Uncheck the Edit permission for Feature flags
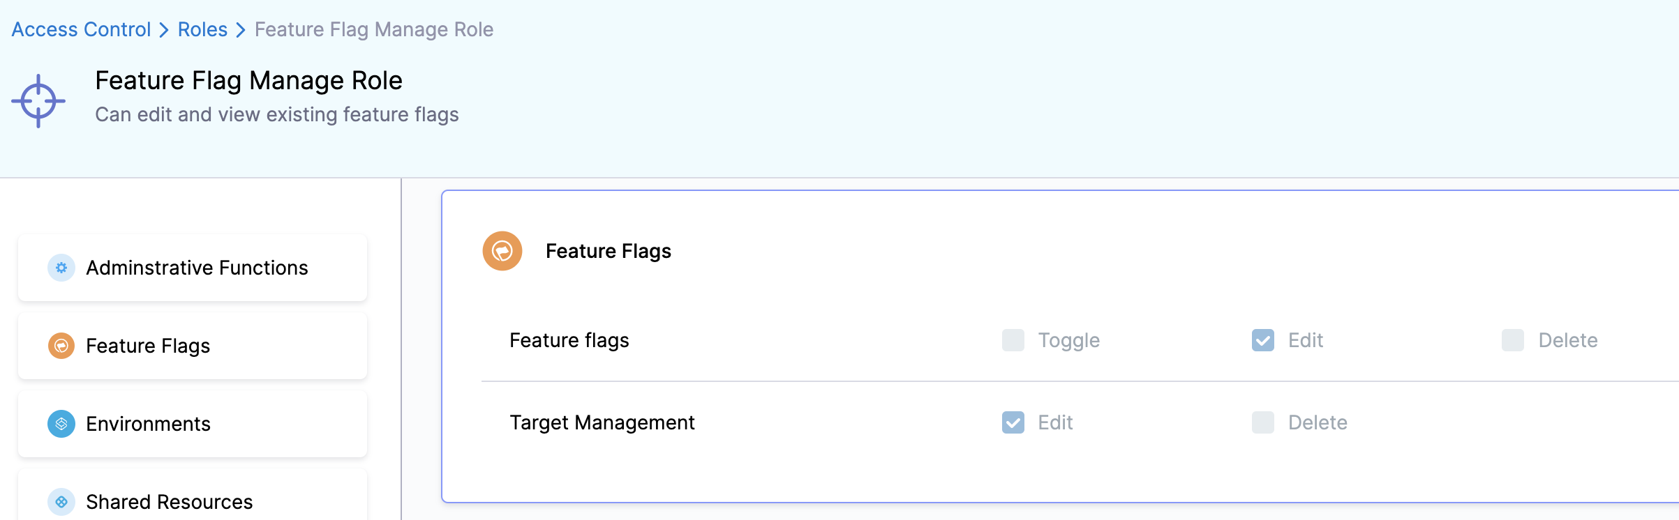 [1262, 340]
